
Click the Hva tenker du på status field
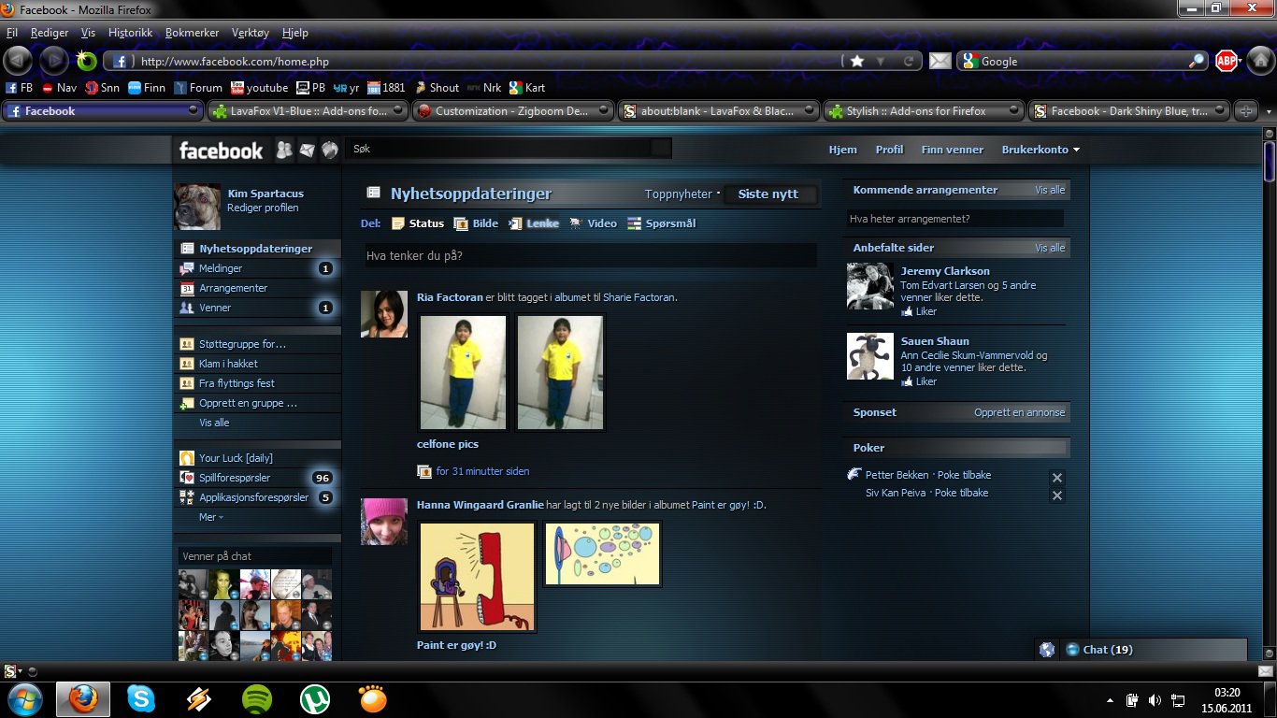(590, 256)
